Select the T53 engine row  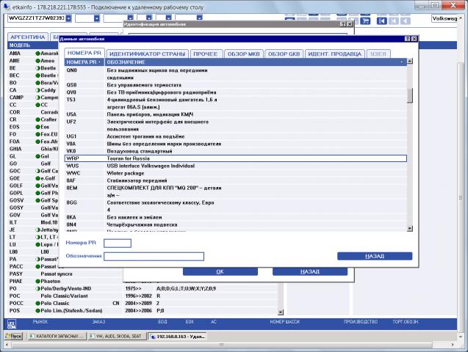[236, 103]
